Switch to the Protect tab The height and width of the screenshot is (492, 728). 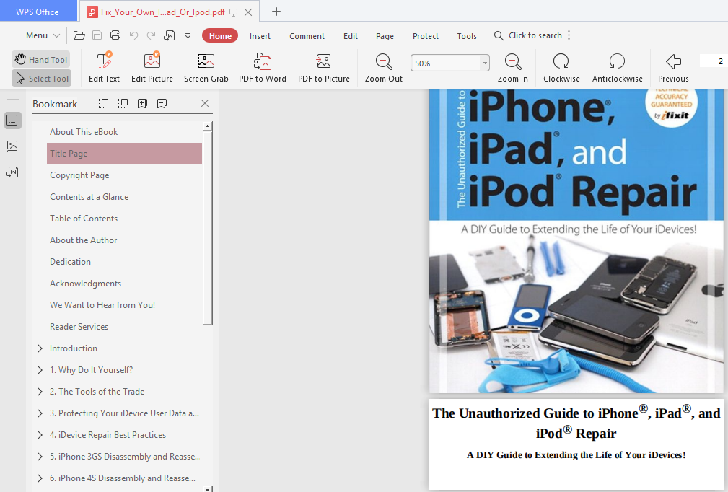pyautogui.click(x=425, y=36)
